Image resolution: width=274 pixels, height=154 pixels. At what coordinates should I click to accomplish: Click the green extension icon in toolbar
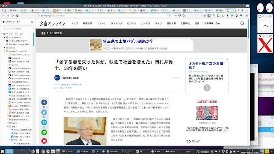241,15
